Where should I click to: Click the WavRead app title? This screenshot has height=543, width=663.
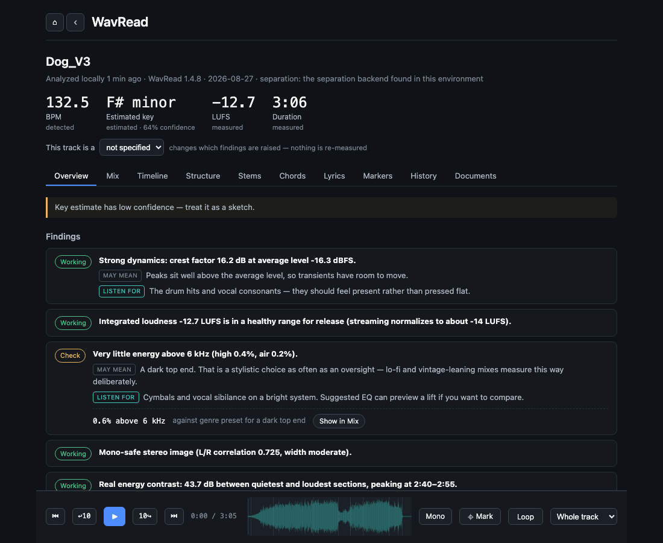[120, 22]
